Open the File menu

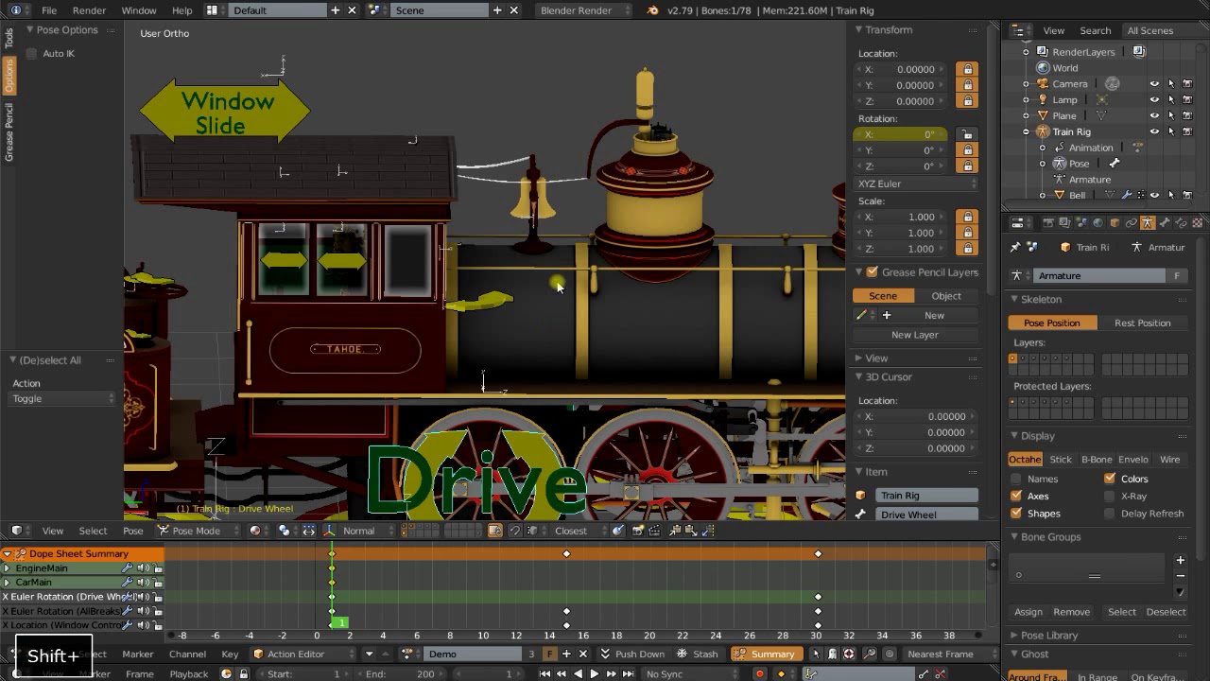tap(49, 9)
